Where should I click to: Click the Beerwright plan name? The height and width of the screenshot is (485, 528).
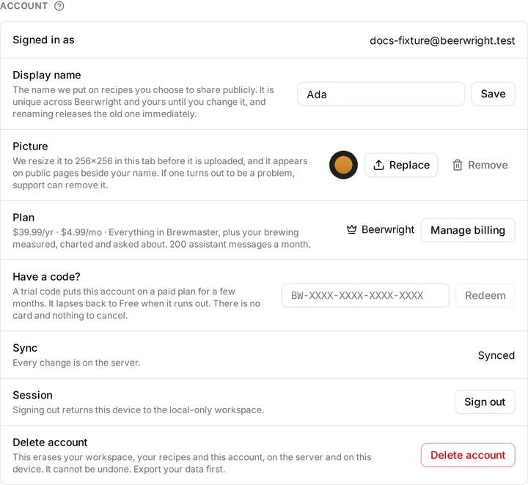388,229
